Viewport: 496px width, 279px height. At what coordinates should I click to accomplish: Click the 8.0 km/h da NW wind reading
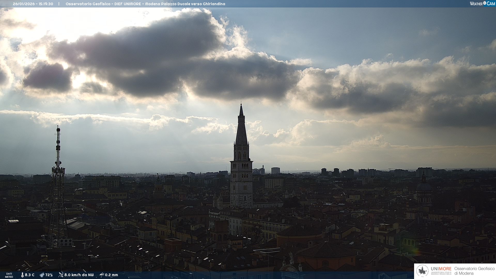coord(79,275)
